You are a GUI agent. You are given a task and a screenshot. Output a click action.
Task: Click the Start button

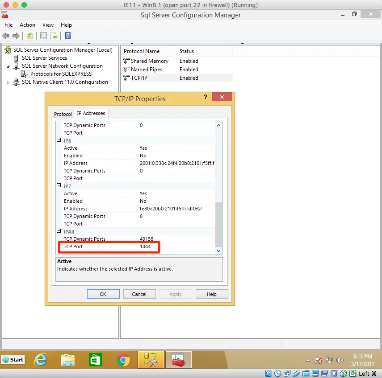13,360
